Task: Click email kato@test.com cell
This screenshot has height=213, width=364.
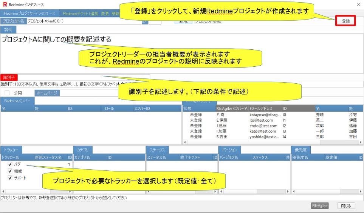Action: click(x=263, y=131)
